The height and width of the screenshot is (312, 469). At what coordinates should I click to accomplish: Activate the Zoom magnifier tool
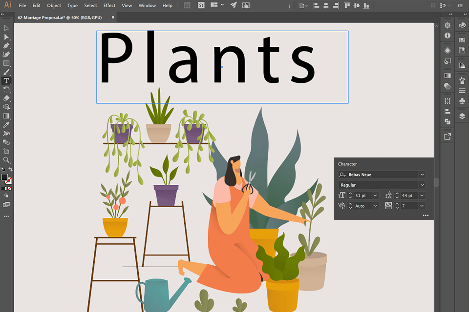tap(6, 160)
